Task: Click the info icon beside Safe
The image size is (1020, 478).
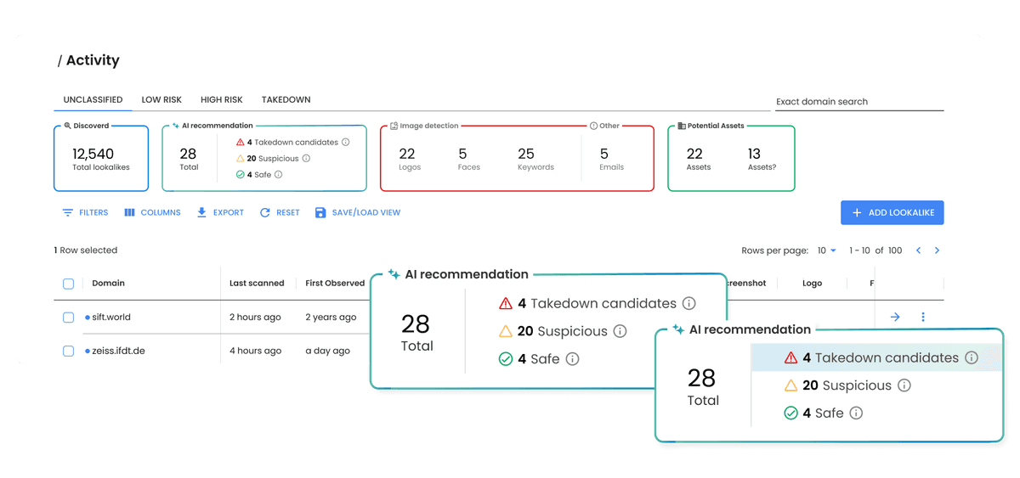Action: pos(278,175)
